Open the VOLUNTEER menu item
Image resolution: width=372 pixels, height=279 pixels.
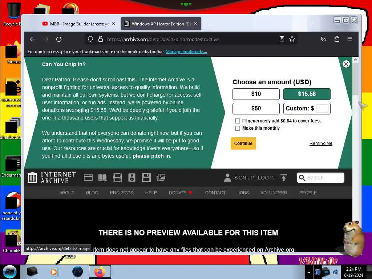click(274, 193)
